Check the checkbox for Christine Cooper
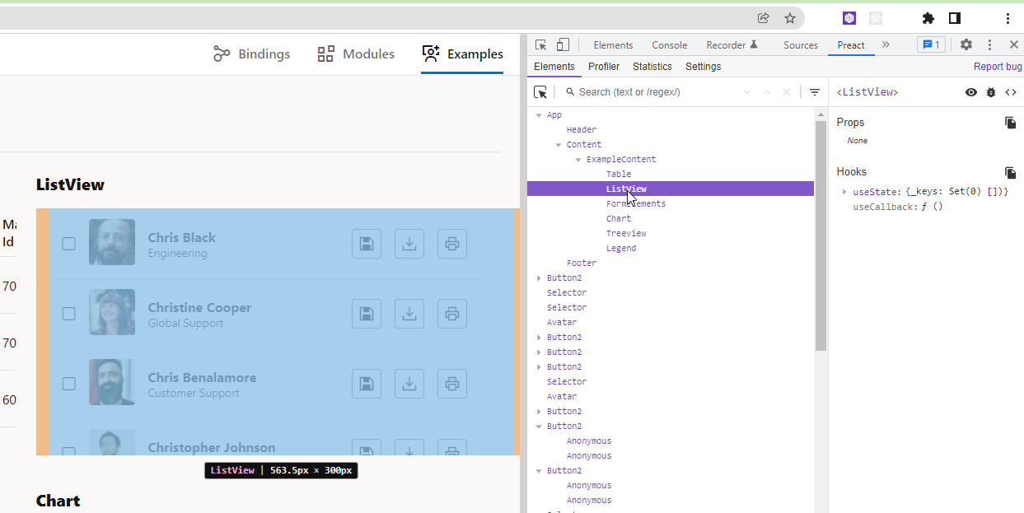This screenshot has height=513, width=1024. [x=69, y=314]
